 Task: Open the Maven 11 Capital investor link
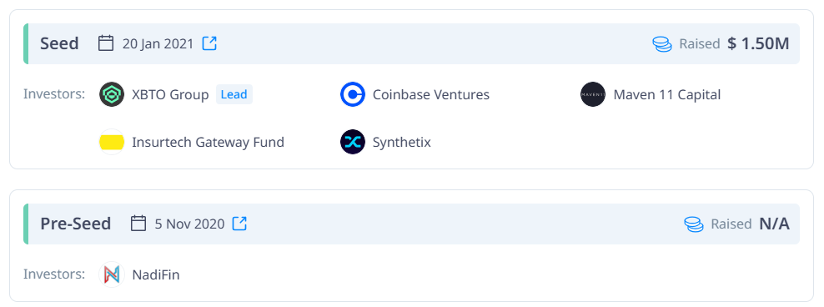pyautogui.click(x=667, y=94)
